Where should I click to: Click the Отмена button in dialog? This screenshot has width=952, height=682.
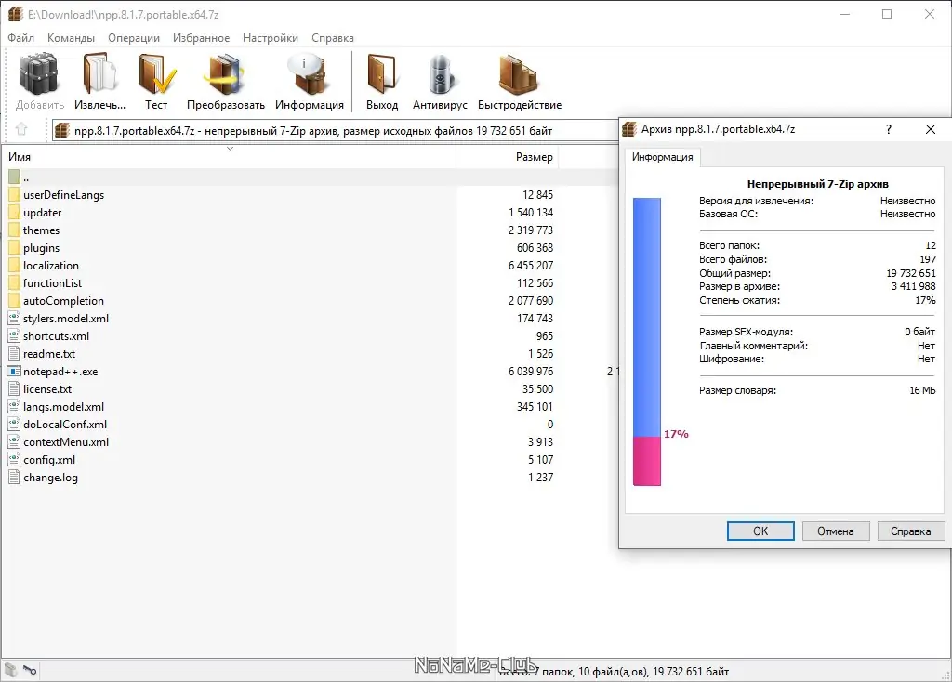(x=836, y=531)
